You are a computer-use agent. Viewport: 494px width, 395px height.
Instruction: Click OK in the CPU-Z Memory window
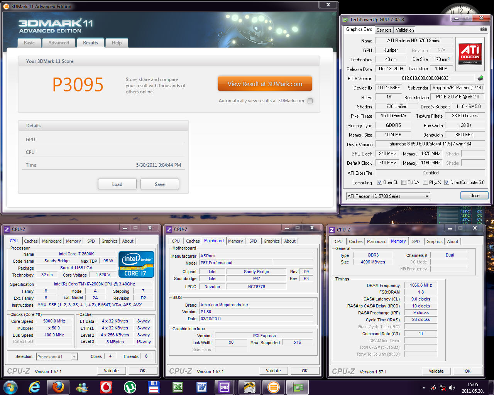pos(467,371)
